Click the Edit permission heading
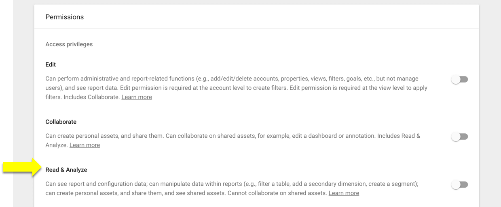Screen dimensions: 501x207 click(x=51, y=64)
